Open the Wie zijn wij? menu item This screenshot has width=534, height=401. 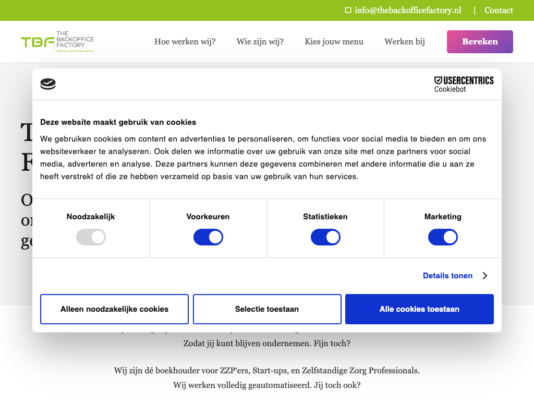[x=260, y=42]
